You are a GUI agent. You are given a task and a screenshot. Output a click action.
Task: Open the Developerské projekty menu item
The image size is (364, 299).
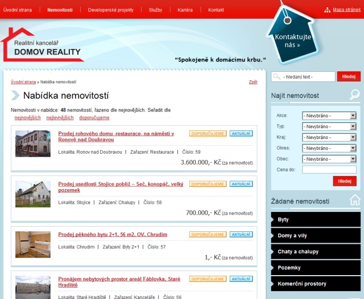tap(111, 10)
